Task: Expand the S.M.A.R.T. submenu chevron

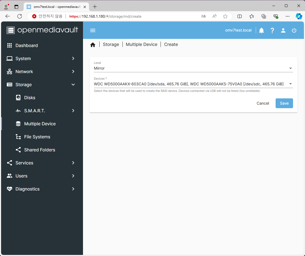Action: click(73, 111)
